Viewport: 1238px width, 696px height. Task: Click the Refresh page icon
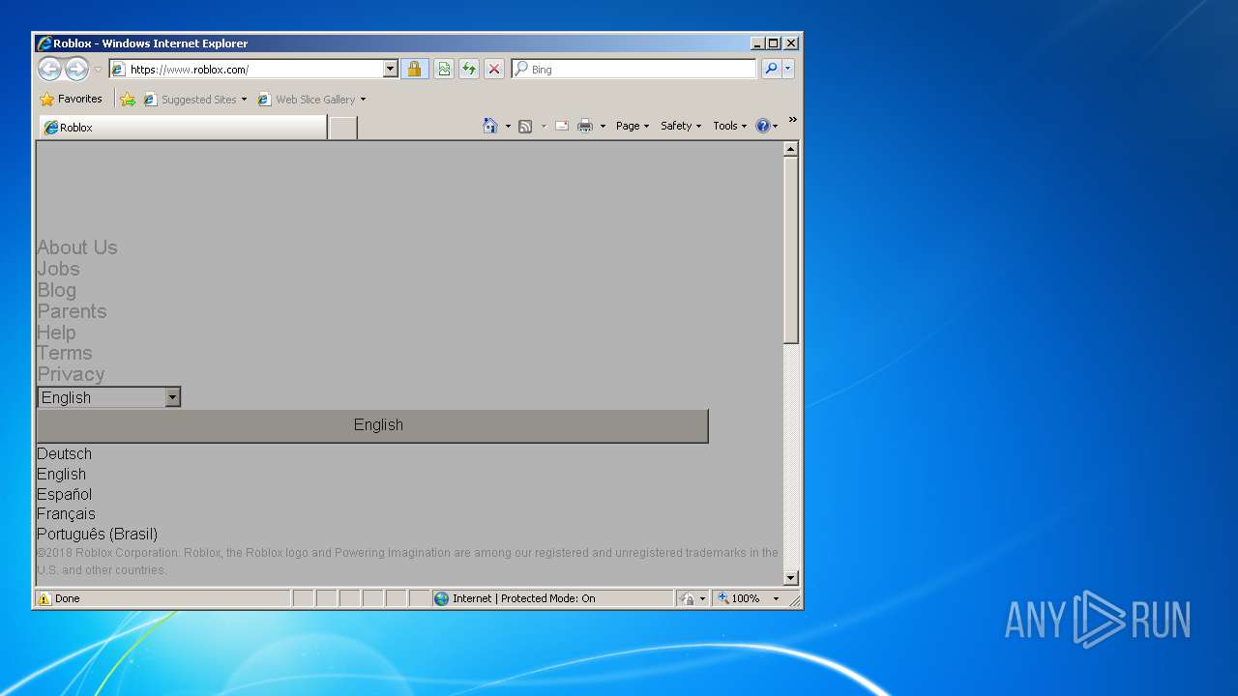pos(469,69)
